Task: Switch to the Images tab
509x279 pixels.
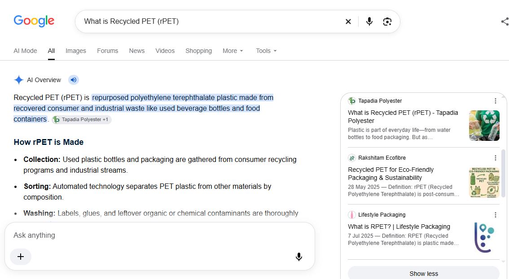Action: (x=76, y=51)
